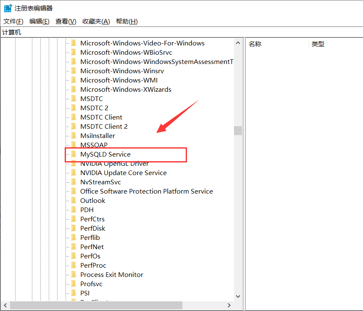Image resolution: width=363 pixels, height=311 pixels.
Task: Click folder icon next to MSDTC
Action: click(x=74, y=99)
